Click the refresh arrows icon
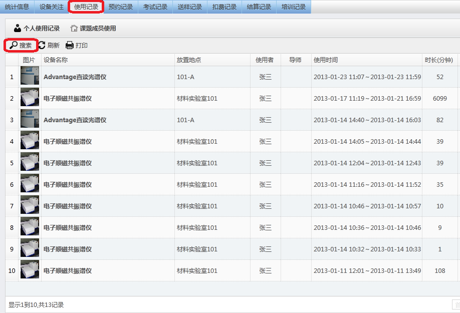 coord(42,46)
